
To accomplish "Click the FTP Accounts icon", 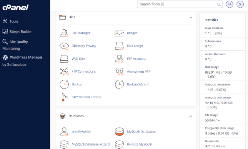I will 119,59.
